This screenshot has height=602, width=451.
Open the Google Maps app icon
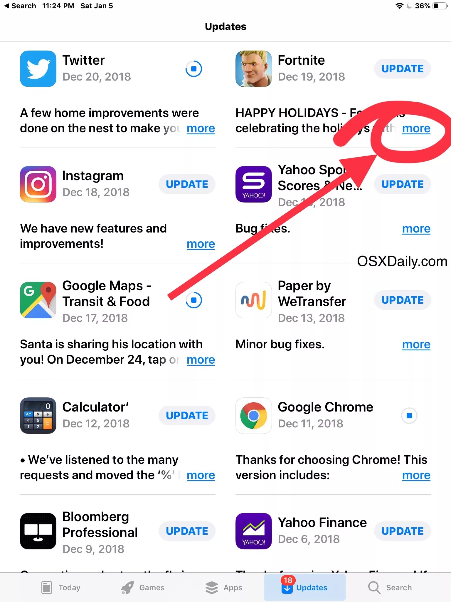pyautogui.click(x=38, y=300)
